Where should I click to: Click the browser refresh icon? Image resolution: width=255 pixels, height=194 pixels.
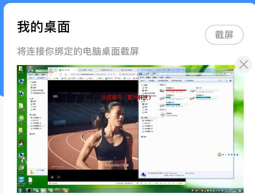61,74
